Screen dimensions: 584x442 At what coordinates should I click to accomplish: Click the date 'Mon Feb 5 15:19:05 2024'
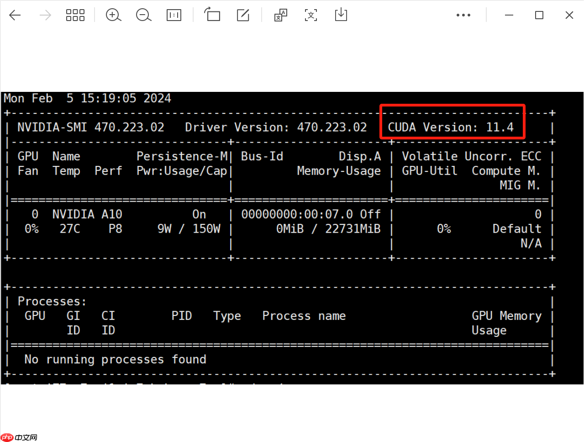pyautogui.click(x=87, y=98)
